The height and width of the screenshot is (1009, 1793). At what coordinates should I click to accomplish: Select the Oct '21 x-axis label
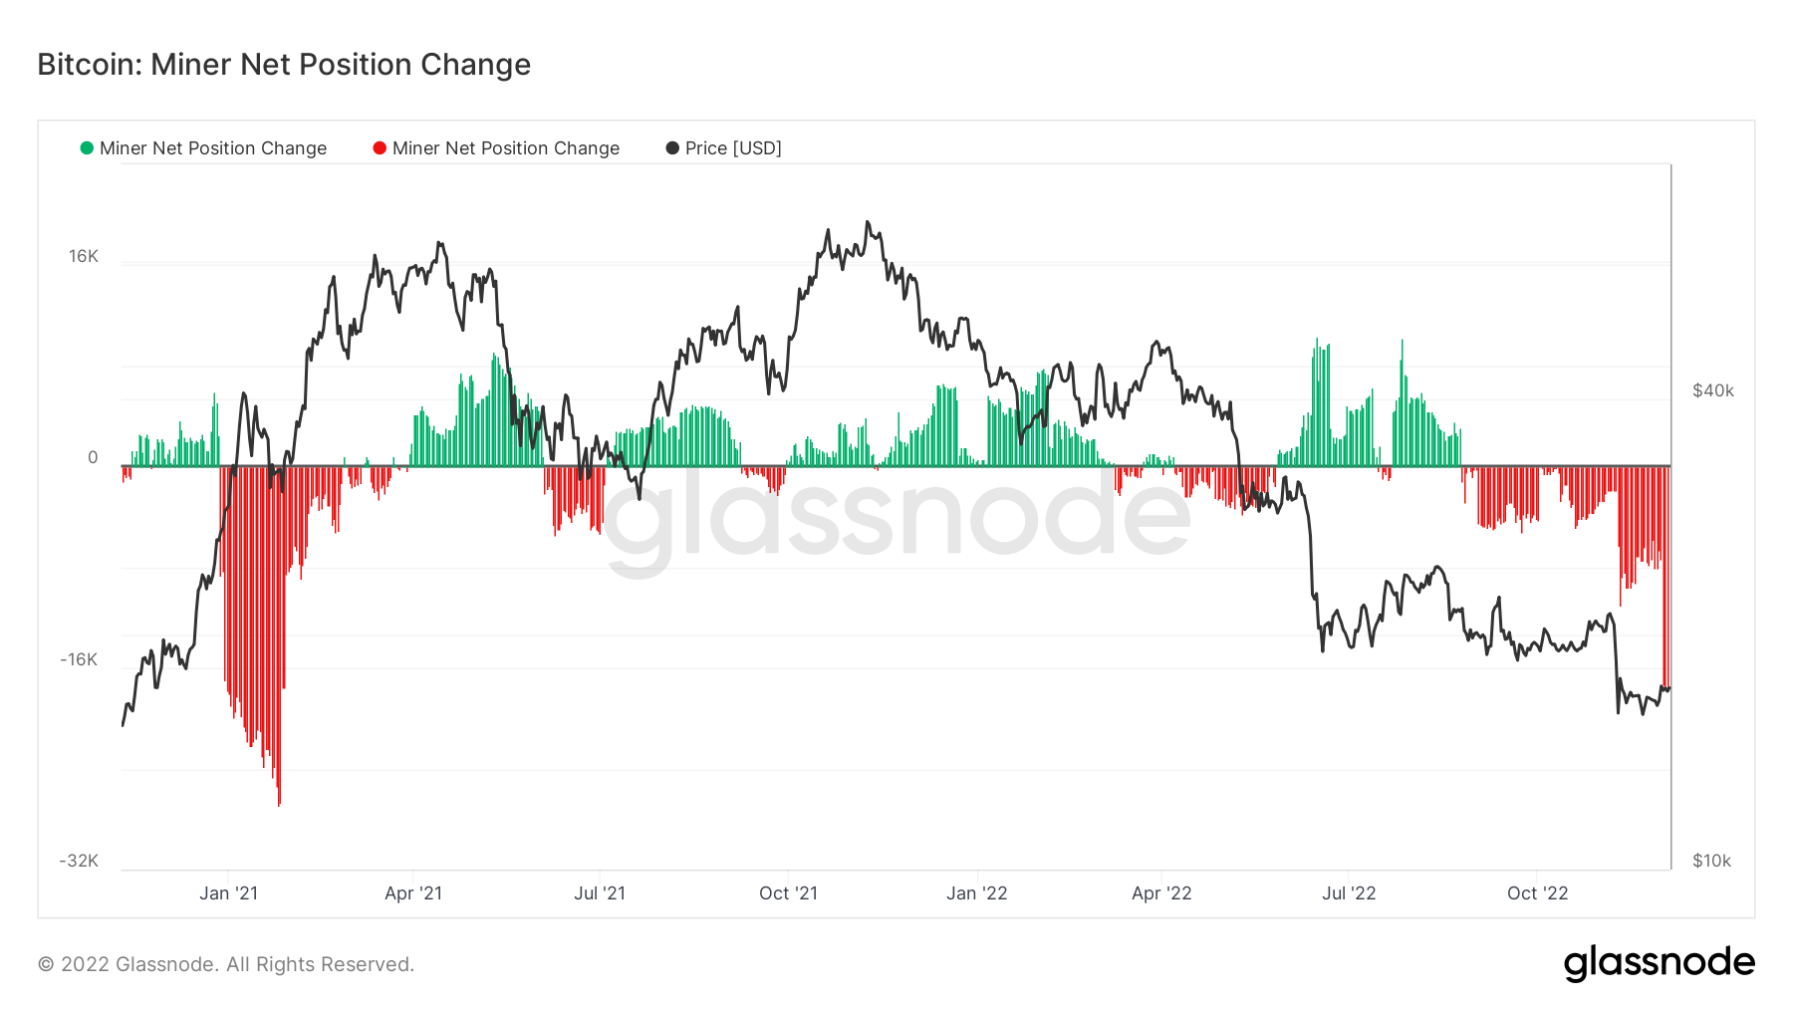pyautogui.click(x=788, y=893)
